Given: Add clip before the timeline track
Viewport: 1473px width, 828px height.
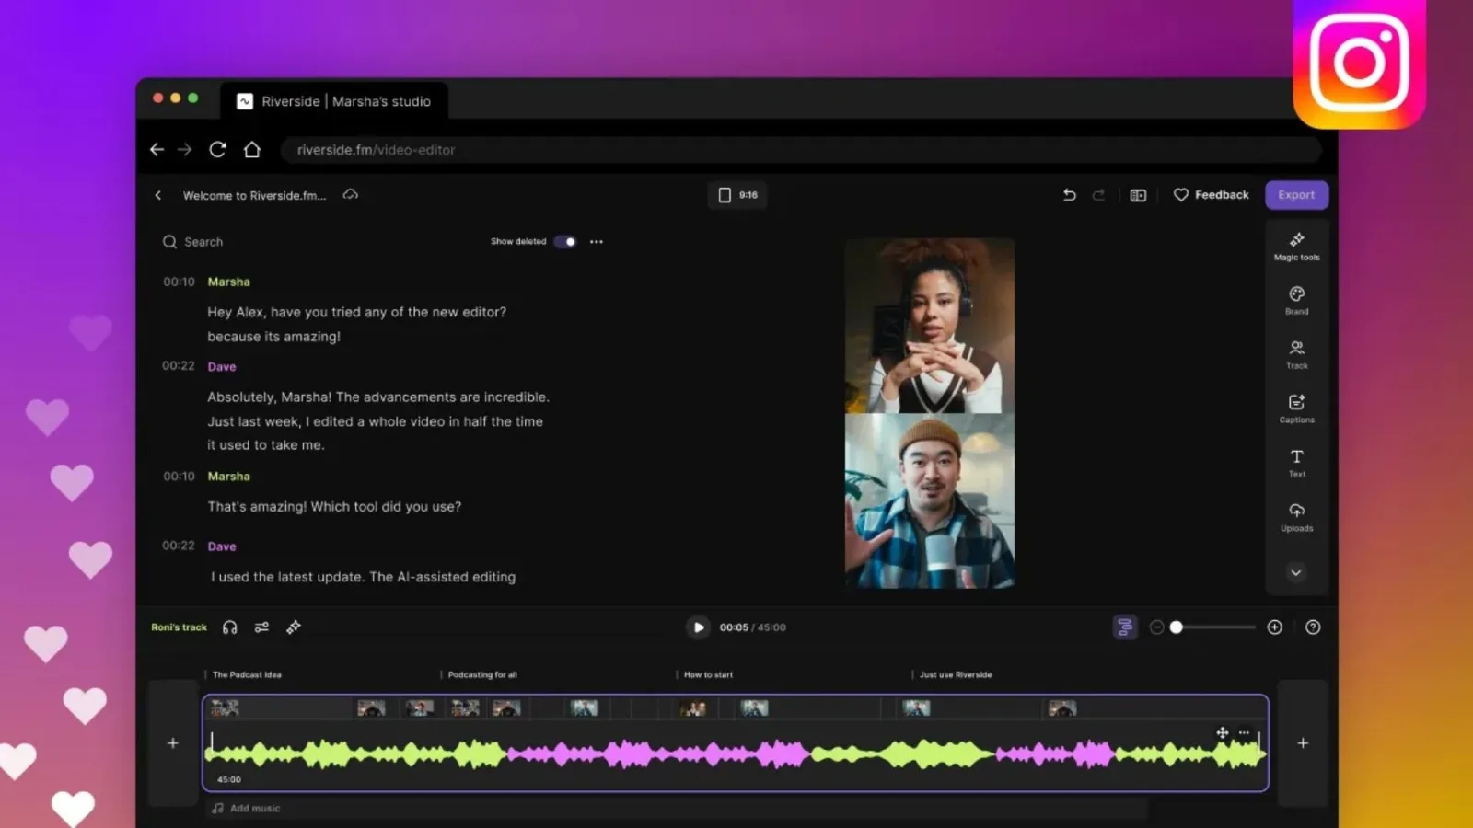Looking at the screenshot, I should pos(172,743).
